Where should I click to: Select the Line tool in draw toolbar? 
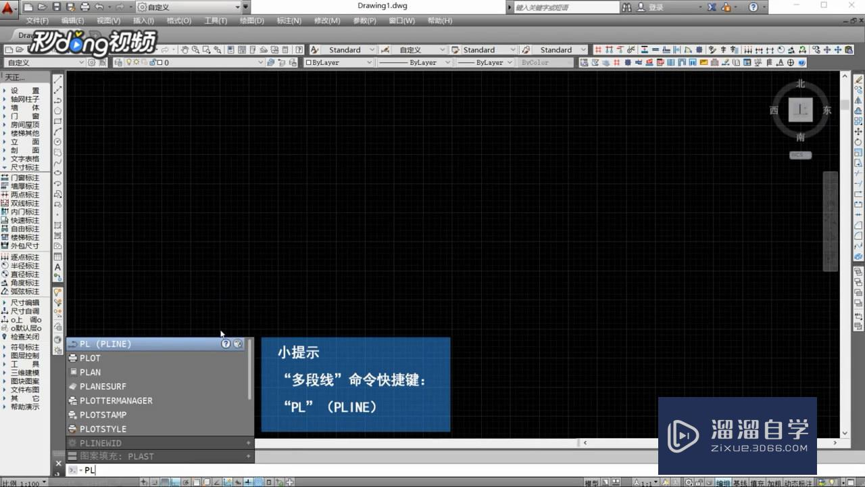(58, 79)
